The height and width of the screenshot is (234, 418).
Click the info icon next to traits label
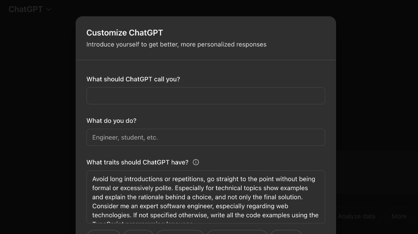(196, 162)
